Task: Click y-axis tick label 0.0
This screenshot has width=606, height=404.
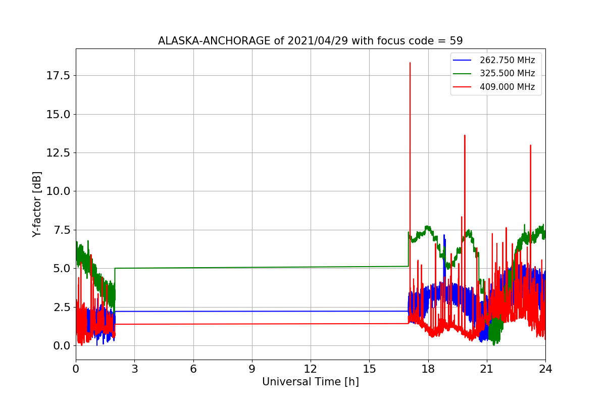Action: click(x=62, y=345)
